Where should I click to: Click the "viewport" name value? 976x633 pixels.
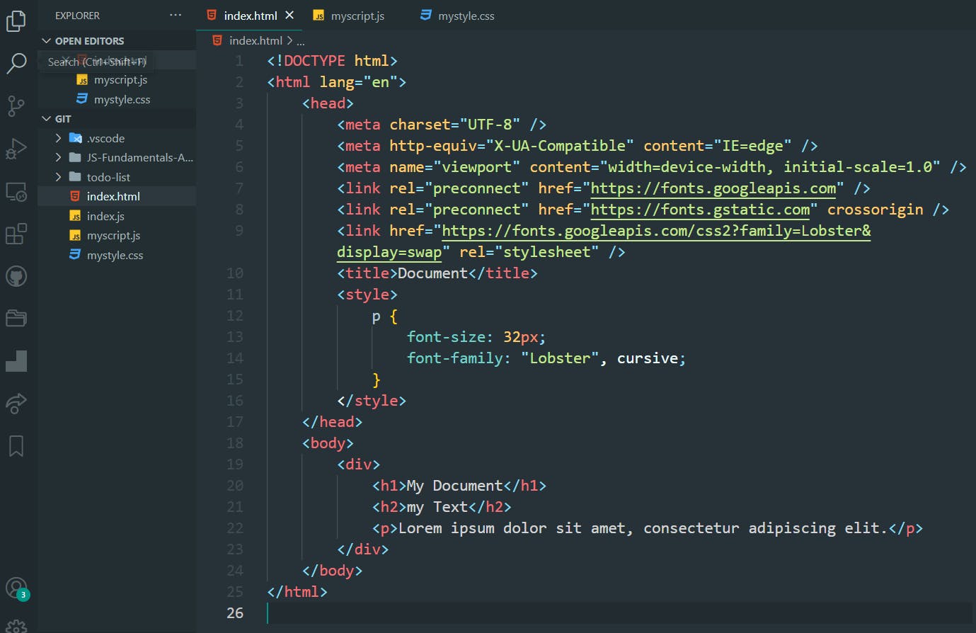pyautogui.click(x=476, y=167)
